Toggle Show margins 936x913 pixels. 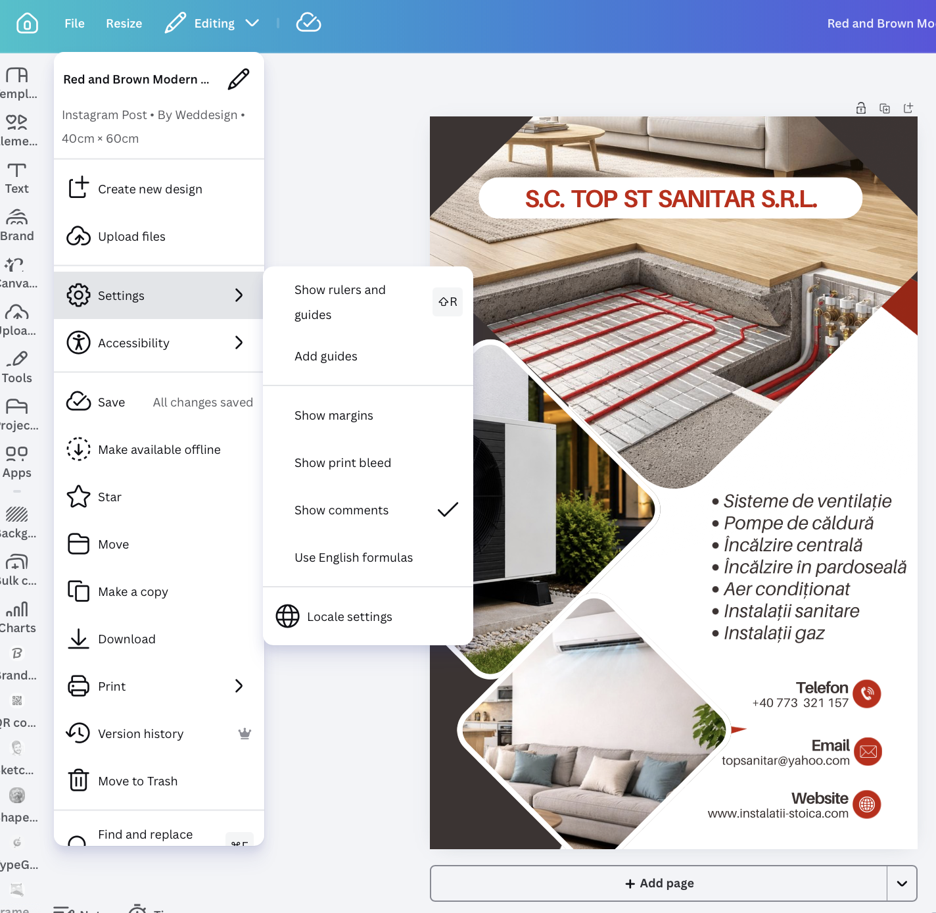(368, 415)
